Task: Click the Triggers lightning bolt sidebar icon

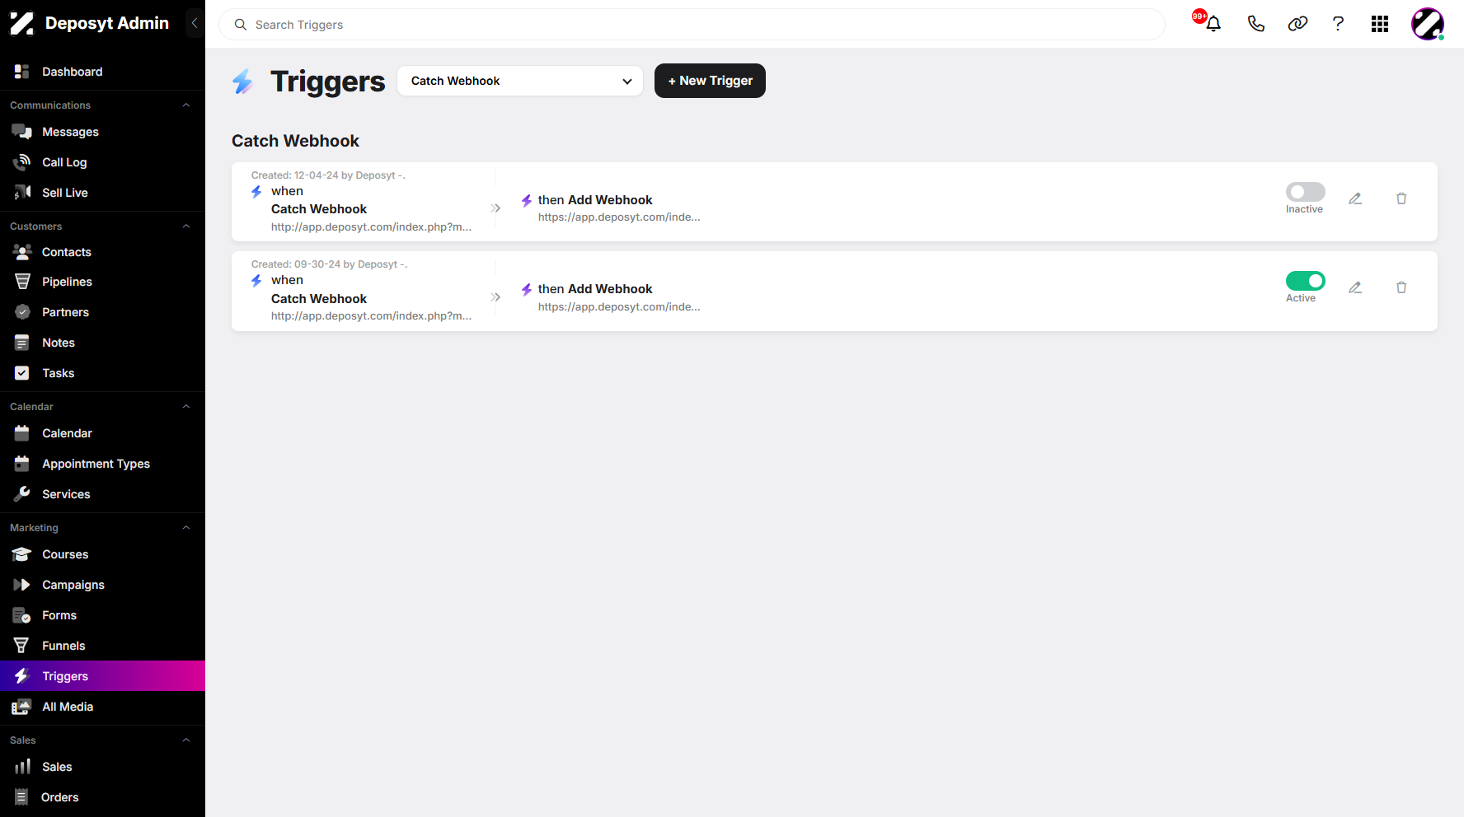Action: [x=22, y=676]
